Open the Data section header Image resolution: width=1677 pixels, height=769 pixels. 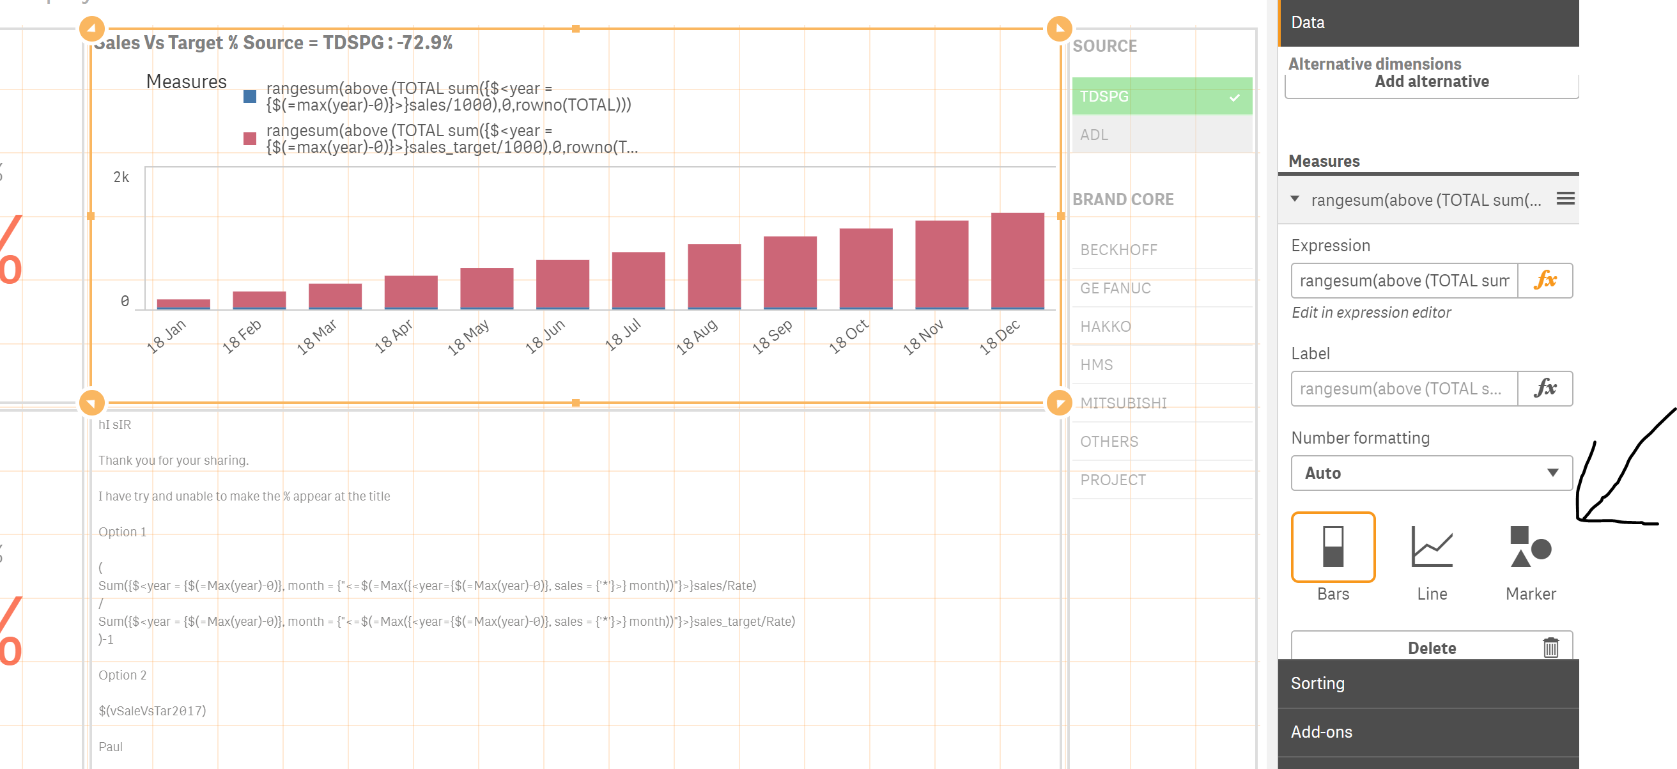pos(1428,23)
